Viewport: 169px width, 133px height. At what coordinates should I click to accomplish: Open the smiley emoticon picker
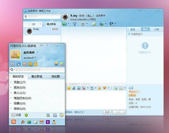click(x=69, y=88)
